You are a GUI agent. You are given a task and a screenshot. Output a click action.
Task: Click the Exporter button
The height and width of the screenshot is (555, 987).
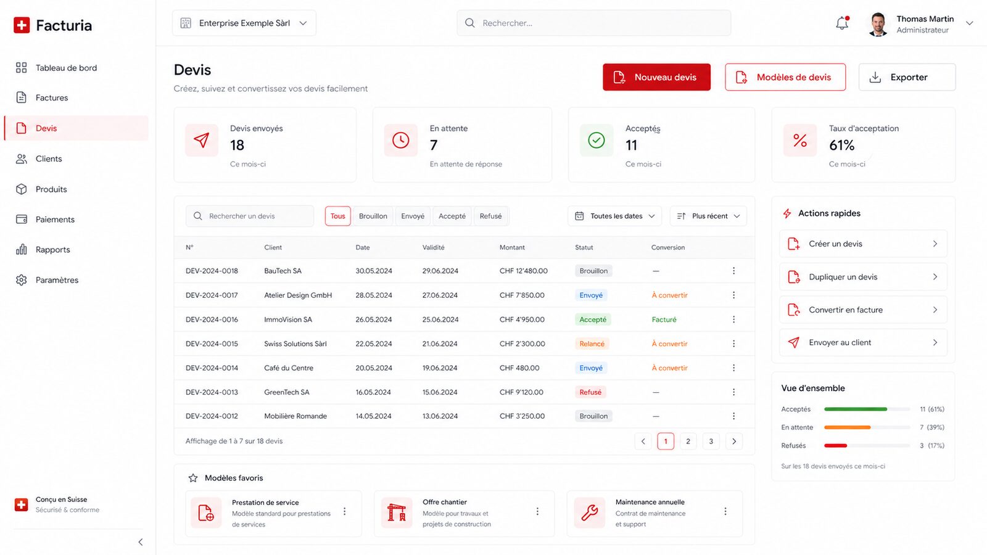(x=907, y=77)
